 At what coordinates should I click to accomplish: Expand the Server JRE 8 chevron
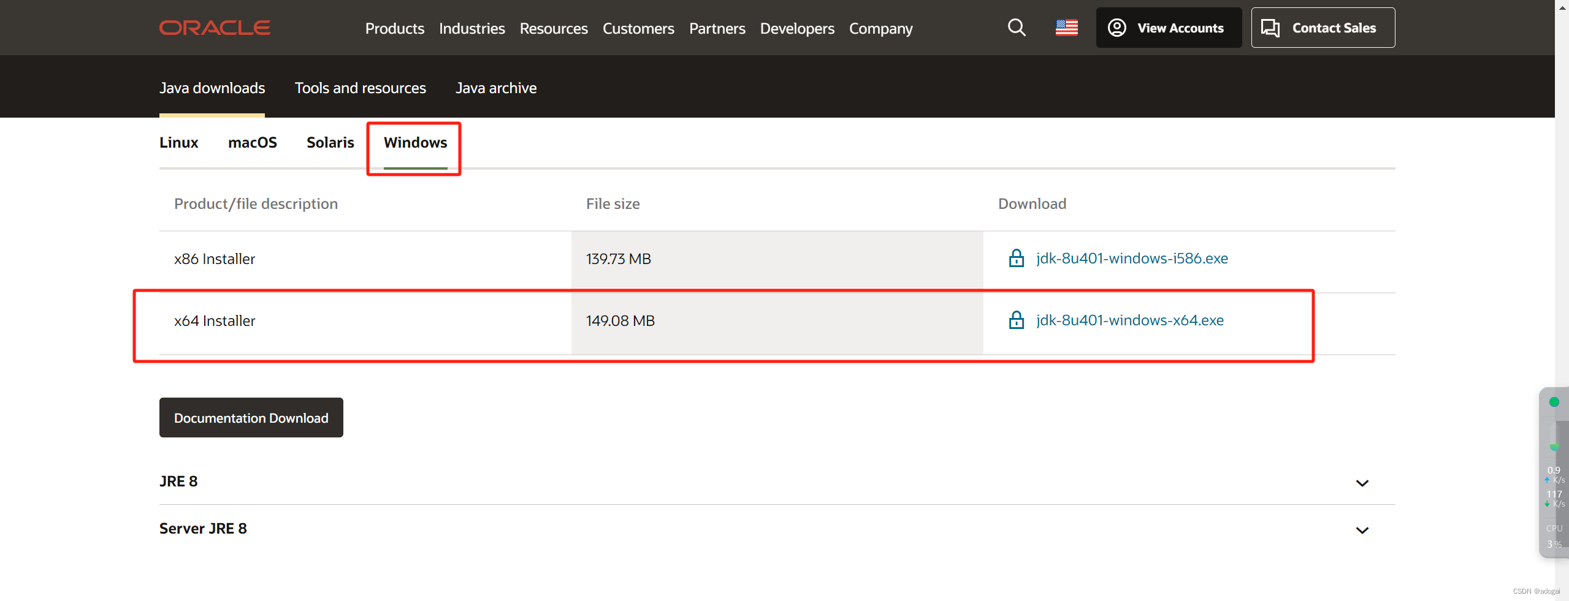(x=1362, y=530)
